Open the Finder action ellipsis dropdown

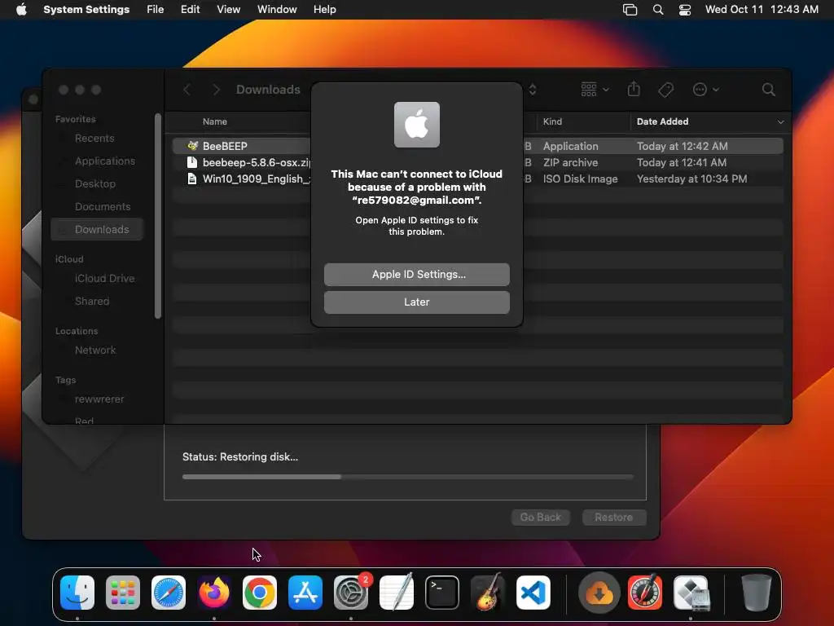coord(706,90)
